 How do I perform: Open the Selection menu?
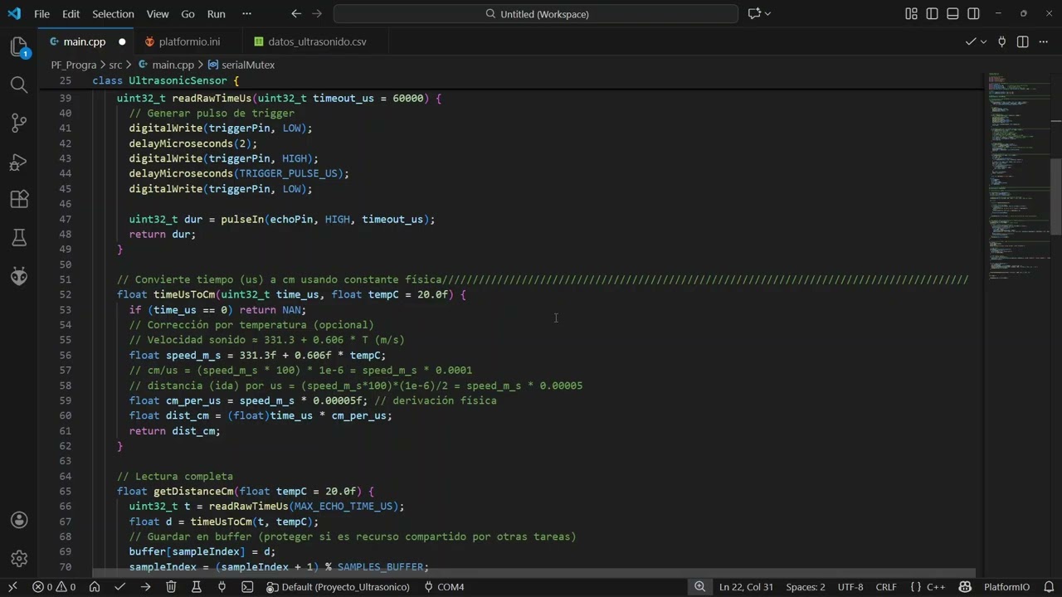(113, 14)
